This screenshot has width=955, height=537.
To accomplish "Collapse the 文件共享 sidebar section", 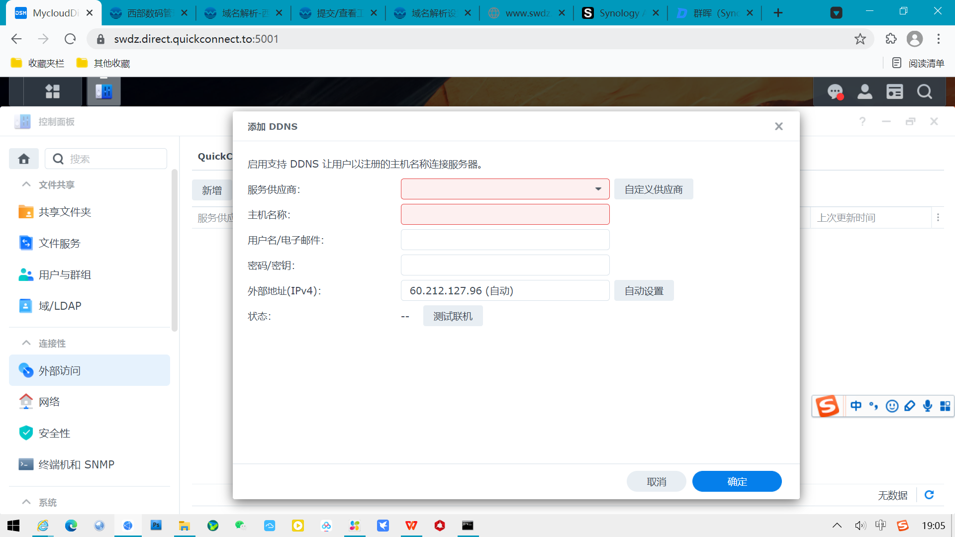I will point(26,184).
